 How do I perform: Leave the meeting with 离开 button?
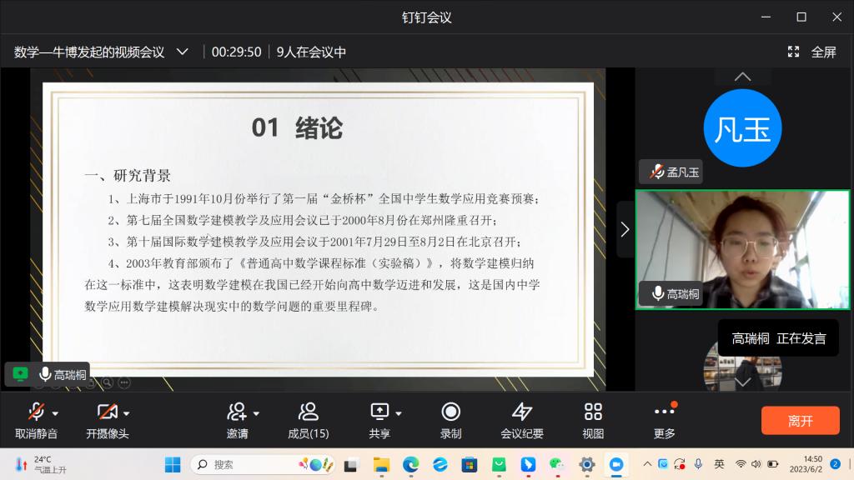coord(800,421)
